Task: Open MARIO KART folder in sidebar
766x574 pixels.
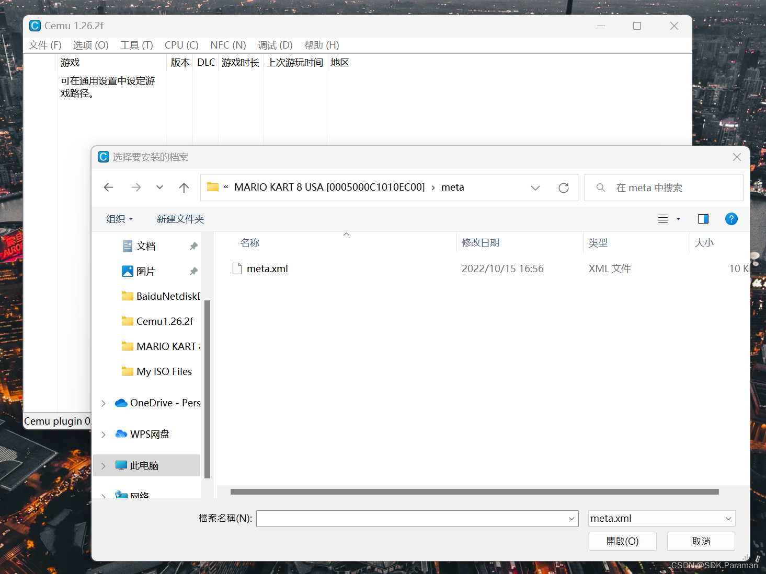Action: coord(161,346)
